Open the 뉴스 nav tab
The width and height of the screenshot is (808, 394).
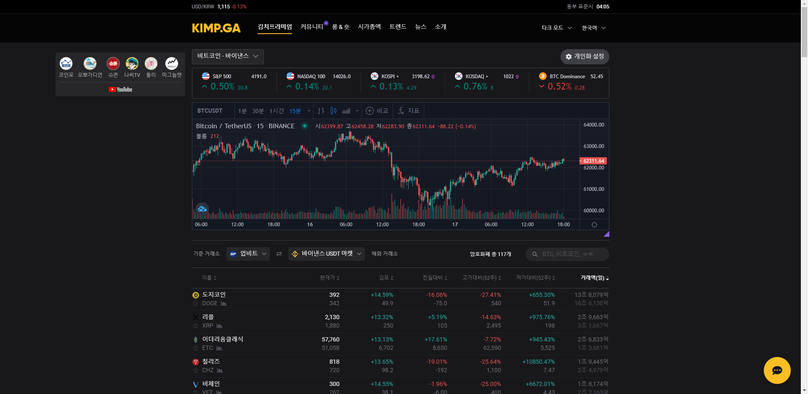click(420, 26)
